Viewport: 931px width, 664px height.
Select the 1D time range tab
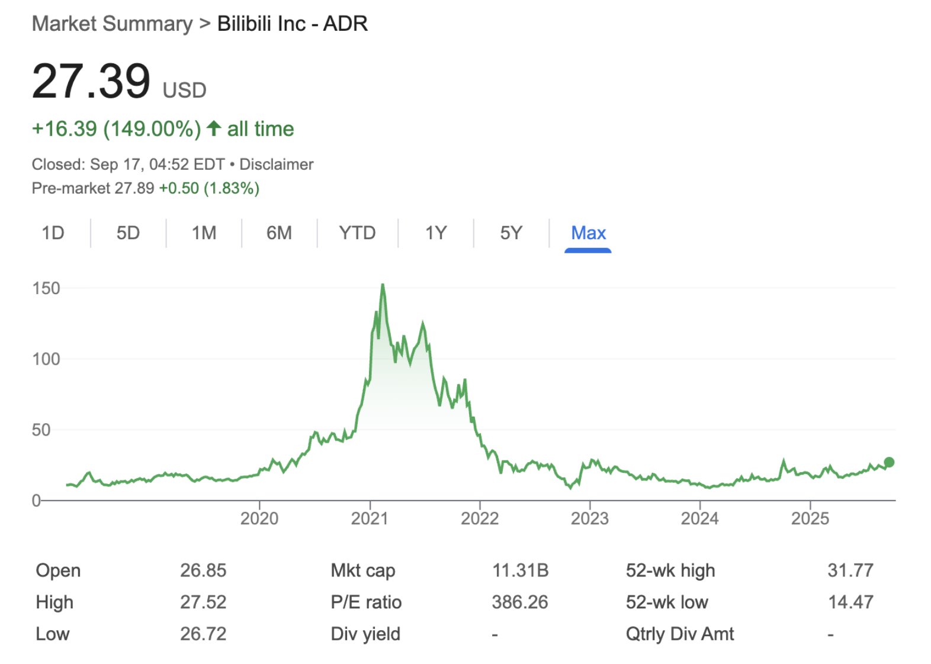(x=53, y=233)
